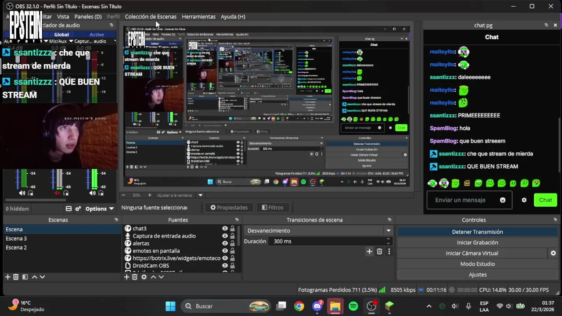Open audio mixer advanced properties gear

(78, 209)
